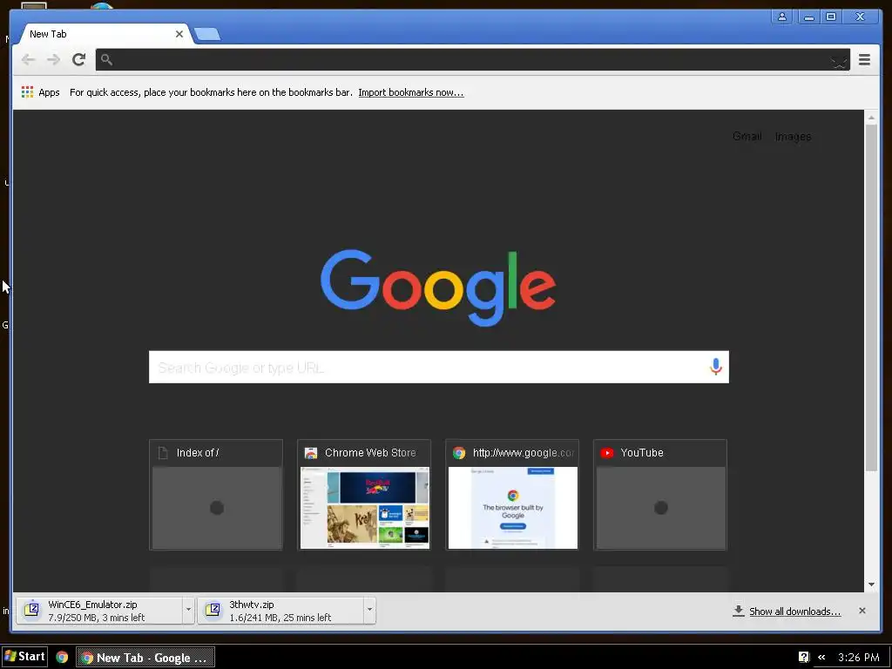Go back with the back arrow
This screenshot has width=892, height=669.
click(28, 60)
